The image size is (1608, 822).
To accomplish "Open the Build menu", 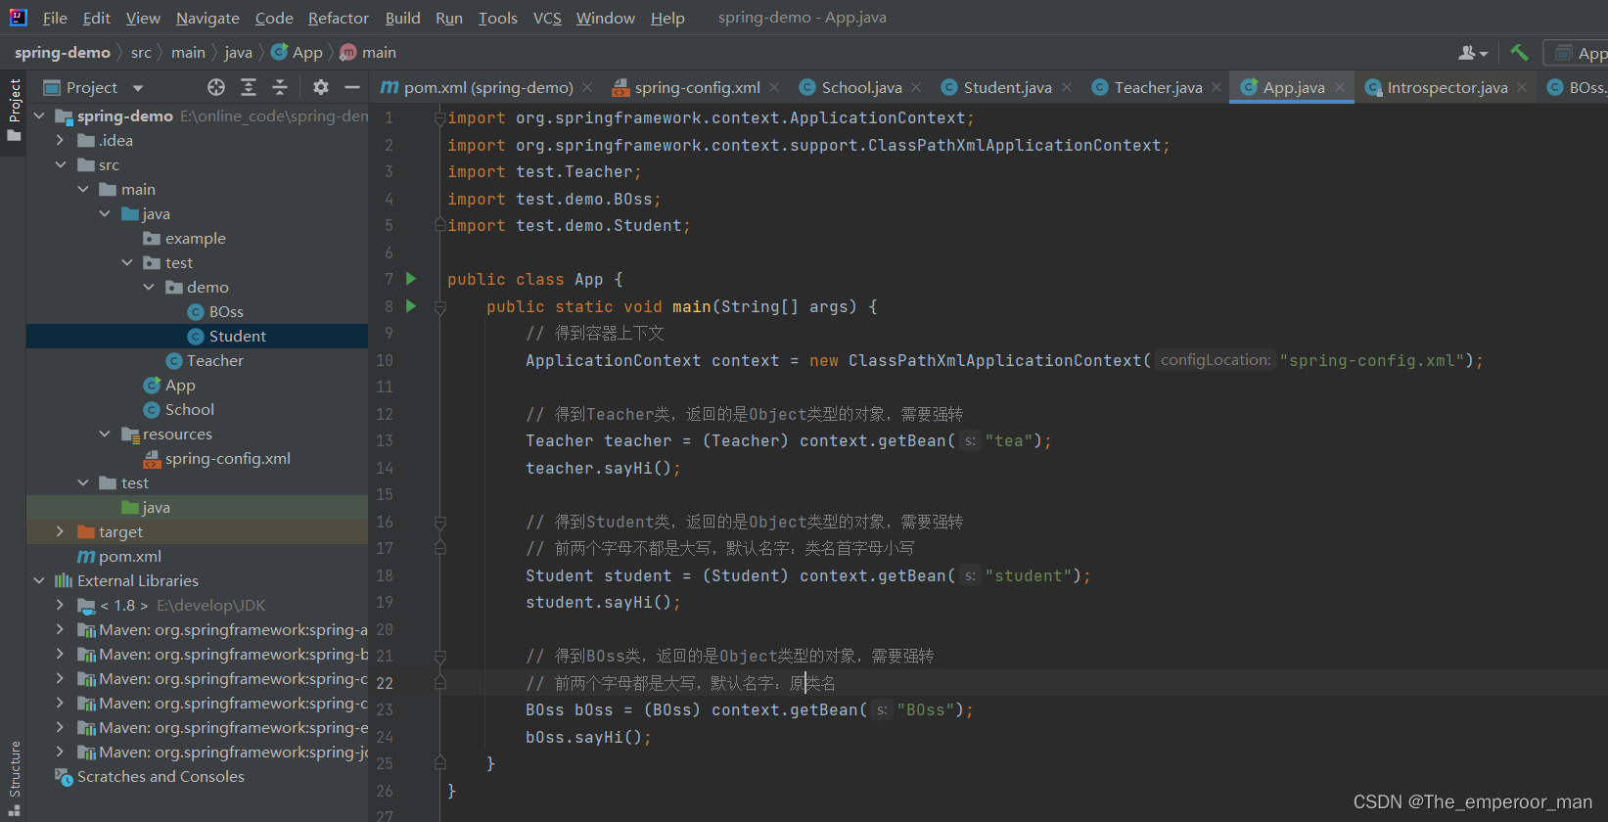I will click(402, 18).
